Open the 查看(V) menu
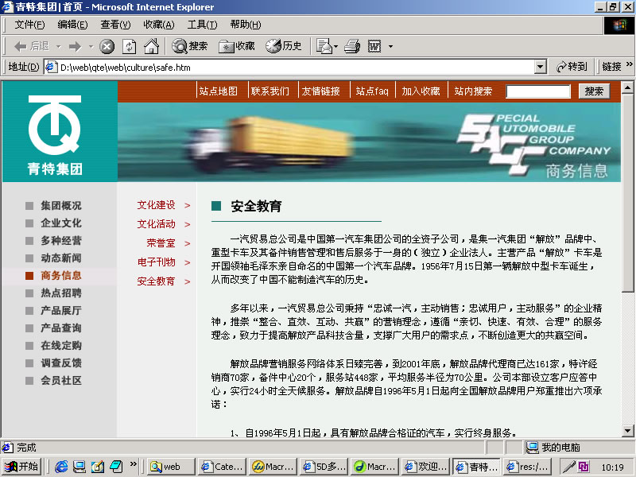The height and width of the screenshot is (477, 636). click(x=115, y=25)
